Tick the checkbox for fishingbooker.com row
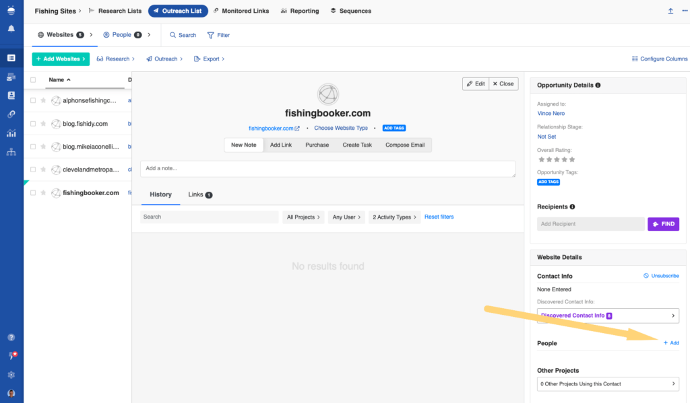Viewport: 690px width, 403px height. pos(33,193)
